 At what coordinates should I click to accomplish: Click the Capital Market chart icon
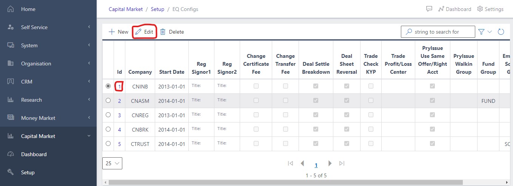(x=11, y=136)
